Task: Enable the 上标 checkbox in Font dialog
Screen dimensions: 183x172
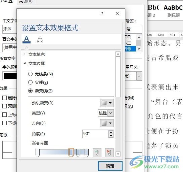Action: click(x=5, y=114)
